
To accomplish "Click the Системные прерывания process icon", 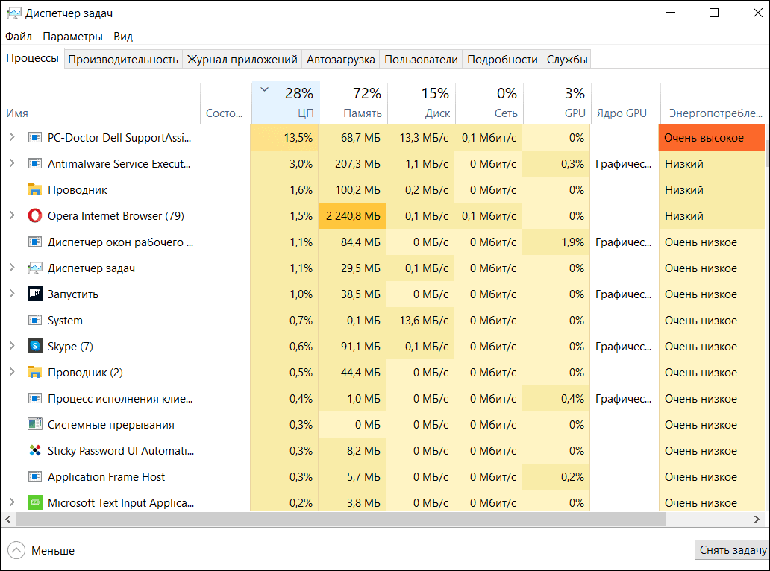I will pyautogui.click(x=35, y=425).
